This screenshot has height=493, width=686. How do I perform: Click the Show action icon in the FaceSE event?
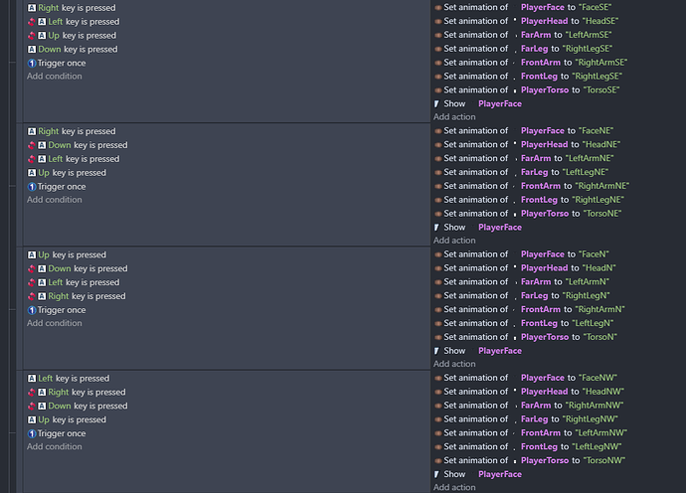click(436, 104)
